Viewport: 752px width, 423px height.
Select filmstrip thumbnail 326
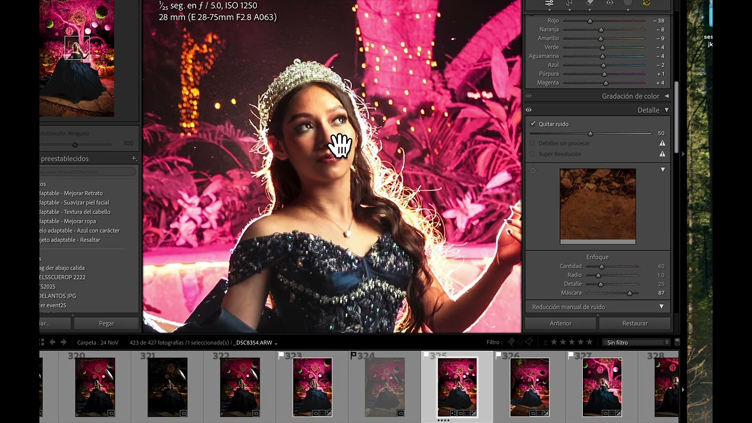(529, 387)
